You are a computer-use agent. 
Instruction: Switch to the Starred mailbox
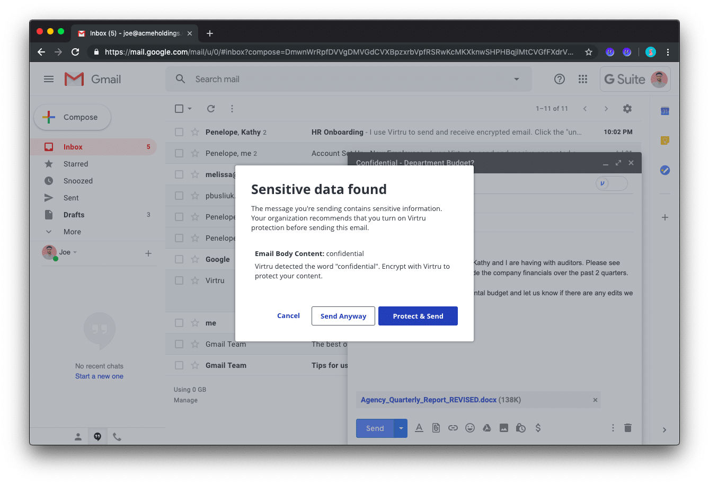pos(76,164)
